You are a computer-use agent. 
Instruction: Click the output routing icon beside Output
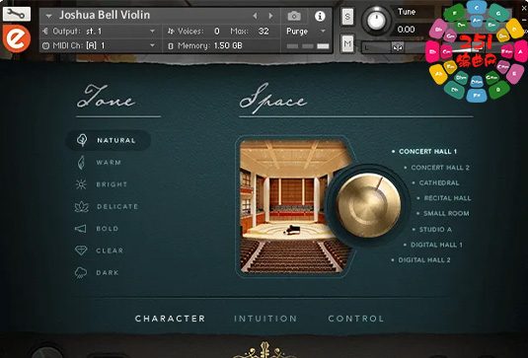pos(45,32)
